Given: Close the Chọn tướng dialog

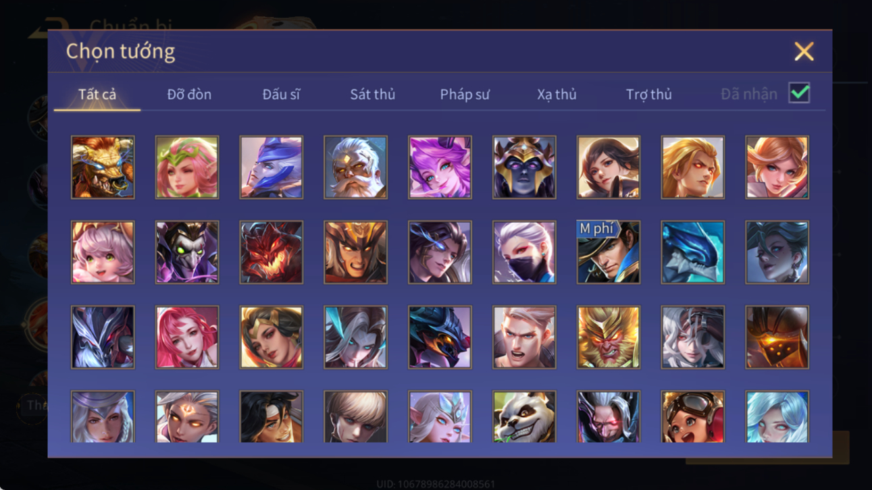Looking at the screenshot, I should (804, 51).
